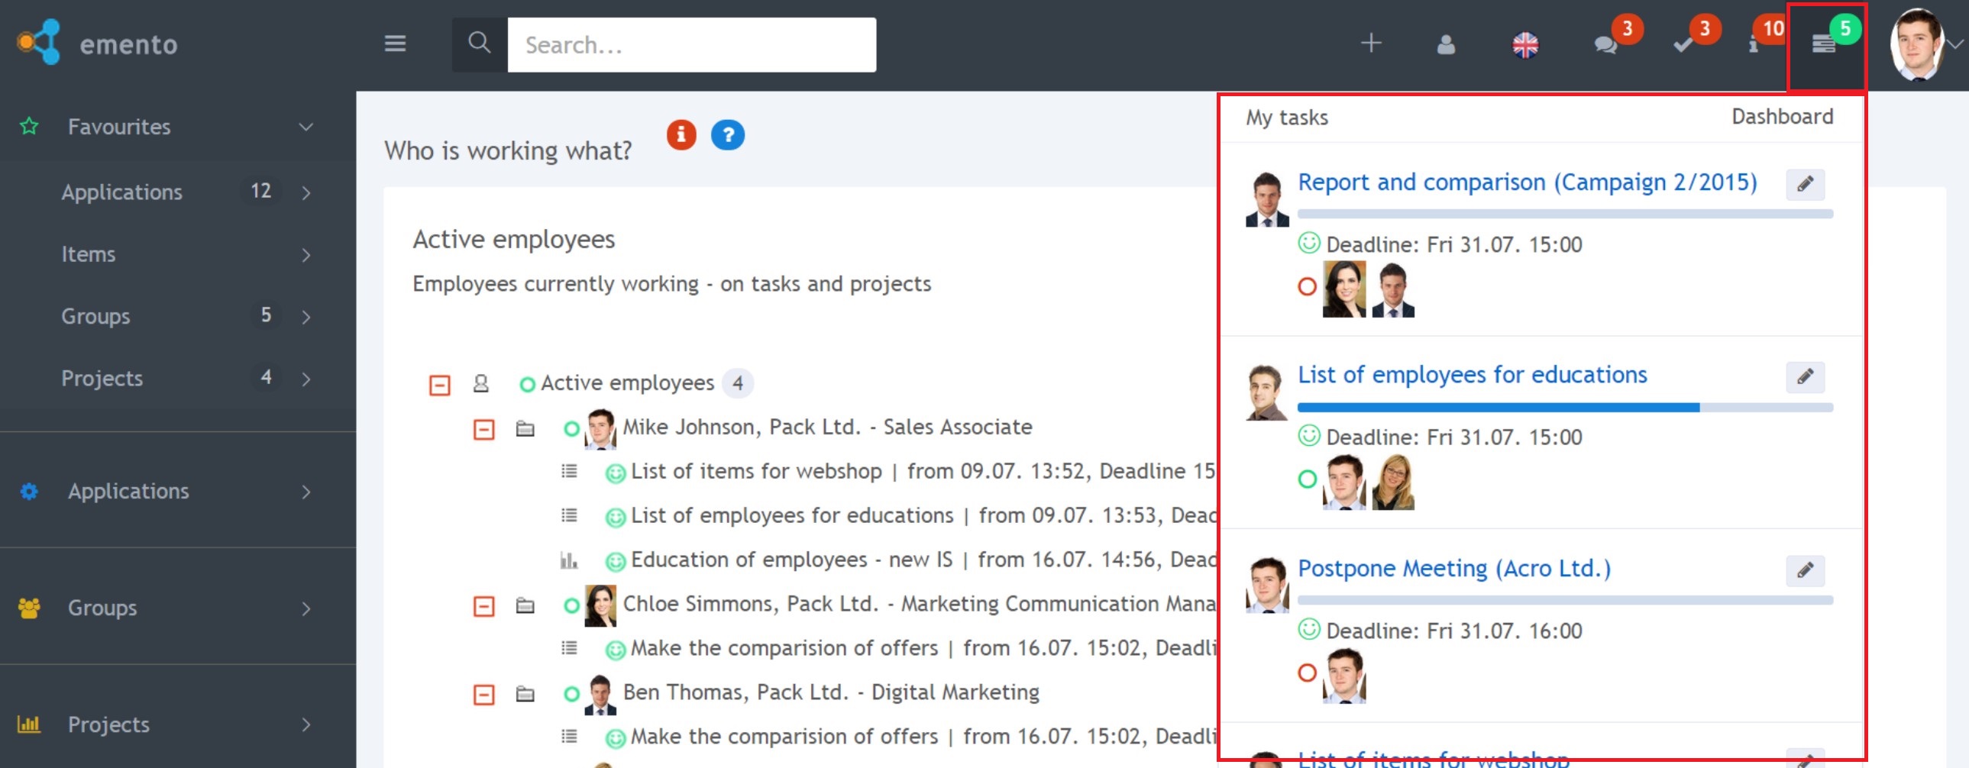Open 'List of employees for educations' task link
Image resolution: width=1969 pixels, height=768 pixels.
1472,375
